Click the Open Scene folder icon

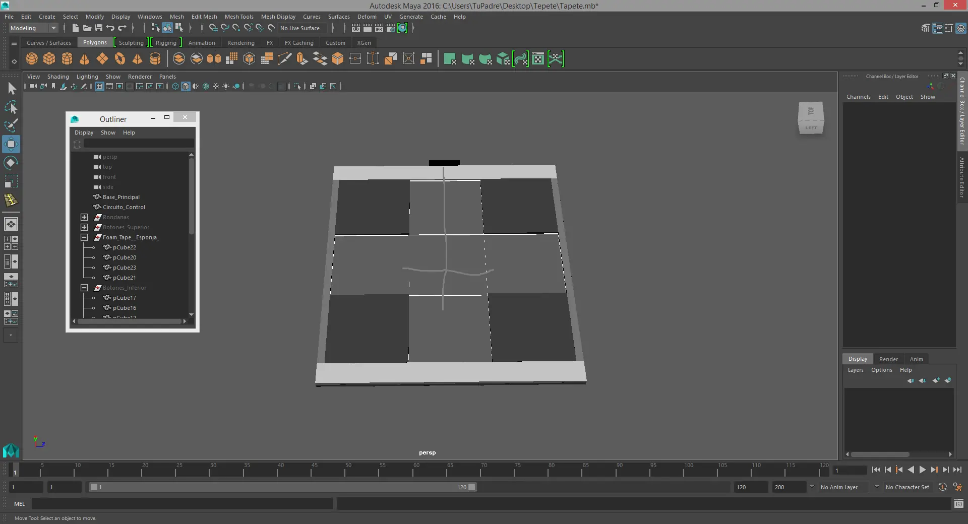(87, 28)
